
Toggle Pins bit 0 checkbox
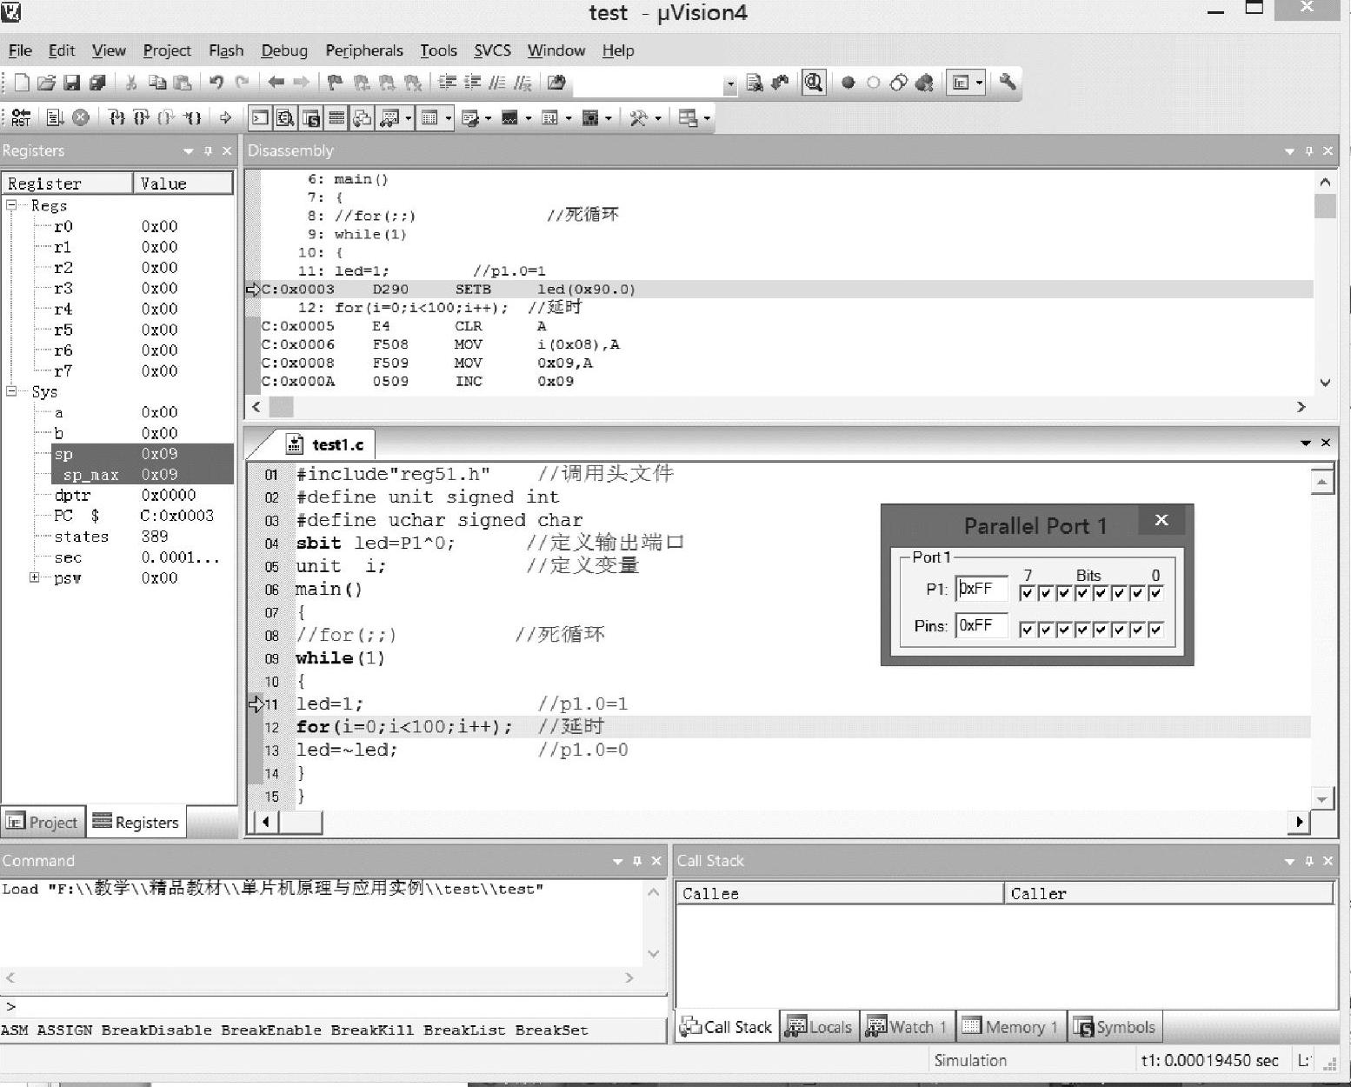(x=1155, y=630)
